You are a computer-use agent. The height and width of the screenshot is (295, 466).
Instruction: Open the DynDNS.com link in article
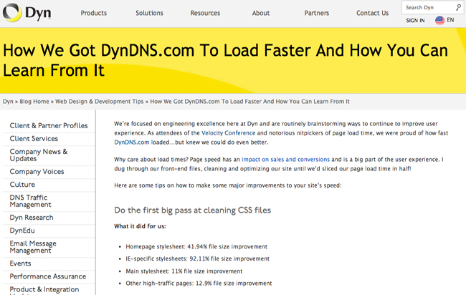132,142
